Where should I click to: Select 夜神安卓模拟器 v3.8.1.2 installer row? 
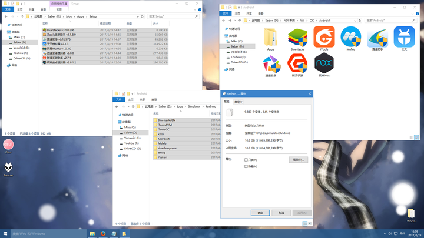(105, 63)
